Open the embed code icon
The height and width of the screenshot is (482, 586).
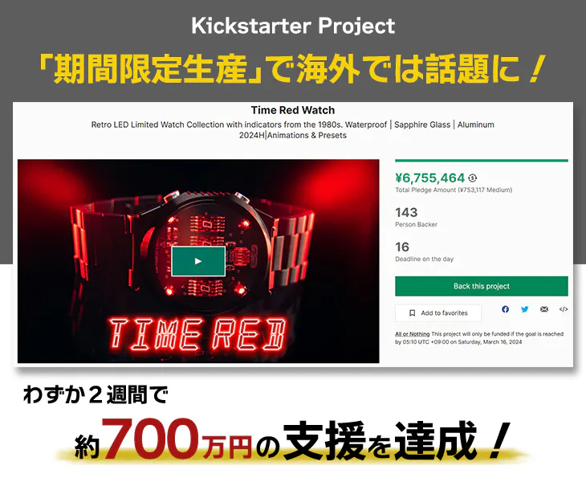[564, 309]
